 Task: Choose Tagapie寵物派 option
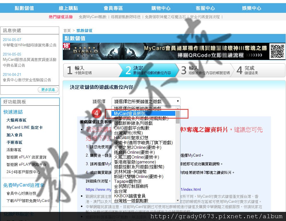coord(144,181)
